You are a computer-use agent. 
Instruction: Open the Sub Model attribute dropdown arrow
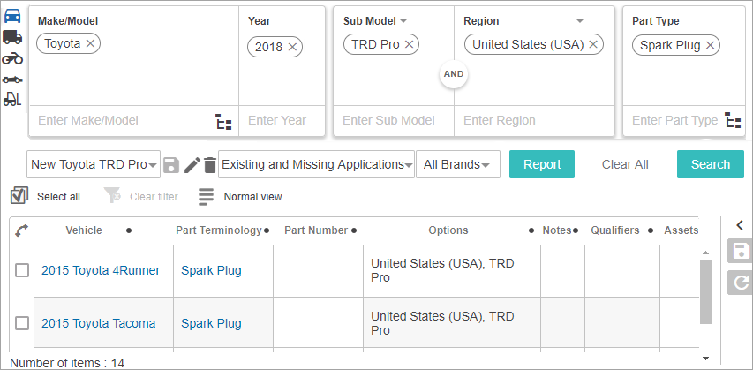pos(403,20)
